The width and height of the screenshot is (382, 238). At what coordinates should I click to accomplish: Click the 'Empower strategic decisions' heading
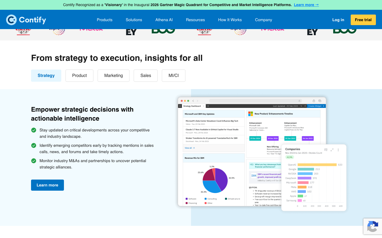click(x=82, y=114)
